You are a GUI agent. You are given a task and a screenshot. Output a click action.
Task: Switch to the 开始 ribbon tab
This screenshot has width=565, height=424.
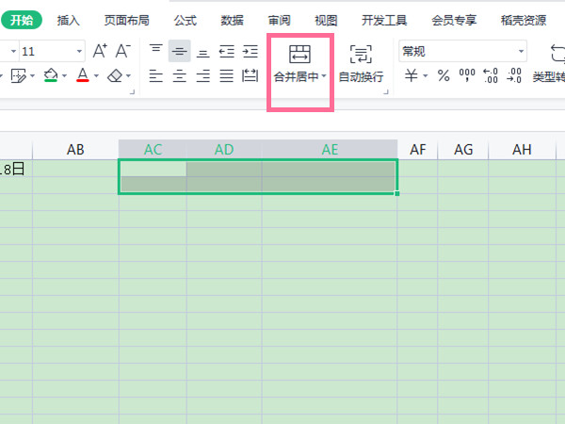pos(22,20)
